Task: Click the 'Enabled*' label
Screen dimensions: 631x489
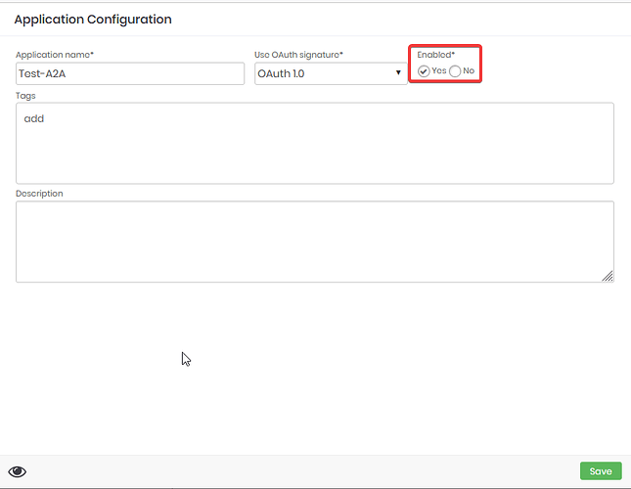Action: (435, 55)
